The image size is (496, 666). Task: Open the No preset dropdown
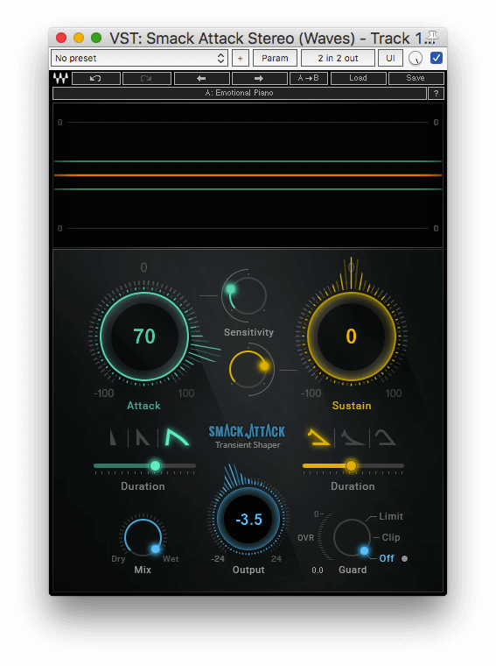[x=139, y=58]
